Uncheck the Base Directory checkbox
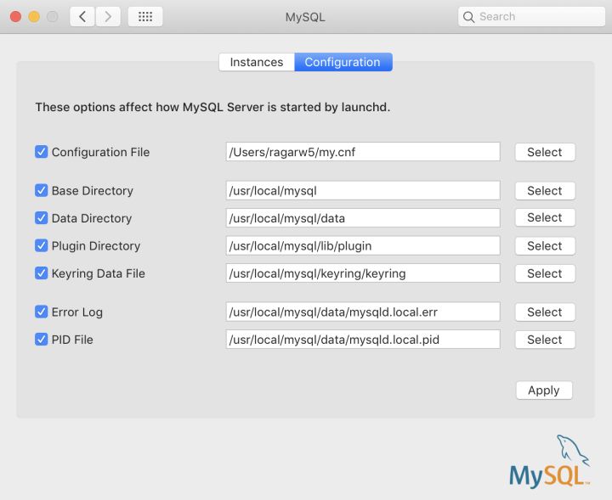 [41, 190]
